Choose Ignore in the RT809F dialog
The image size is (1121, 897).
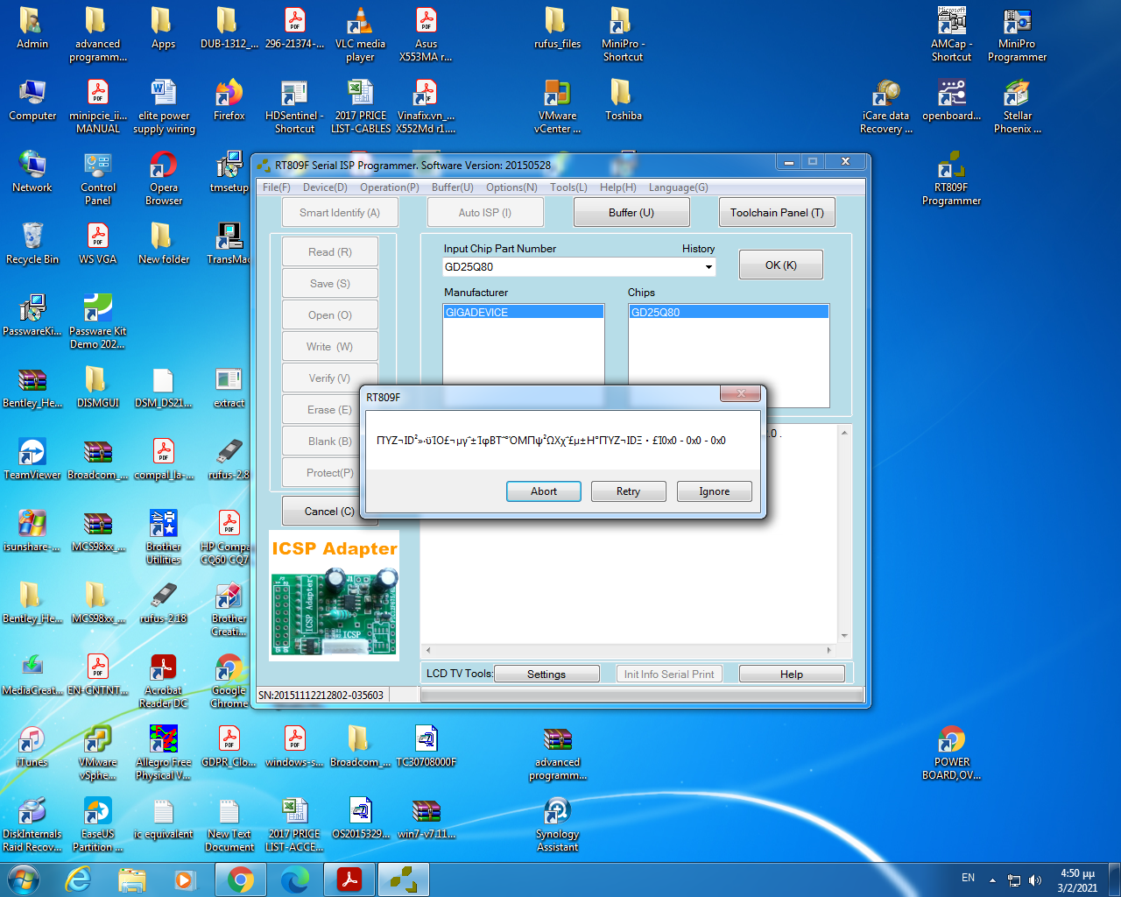(x=714, y=491)
